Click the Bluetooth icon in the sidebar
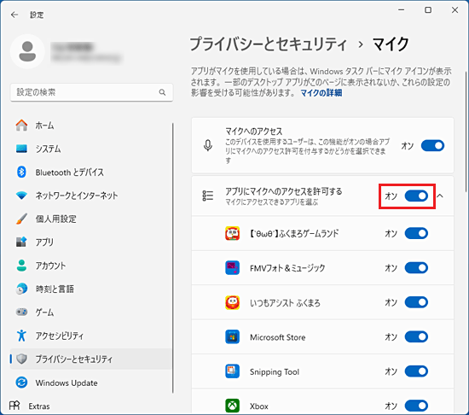Screen dimensions: 469x415 click(21, 172)
